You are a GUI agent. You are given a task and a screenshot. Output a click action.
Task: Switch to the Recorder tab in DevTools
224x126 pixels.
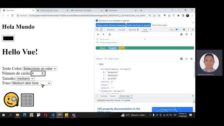click(134, 30)
